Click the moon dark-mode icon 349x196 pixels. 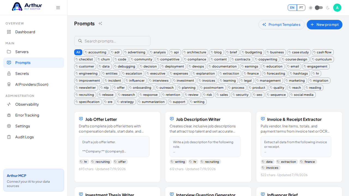click(328, 8)
